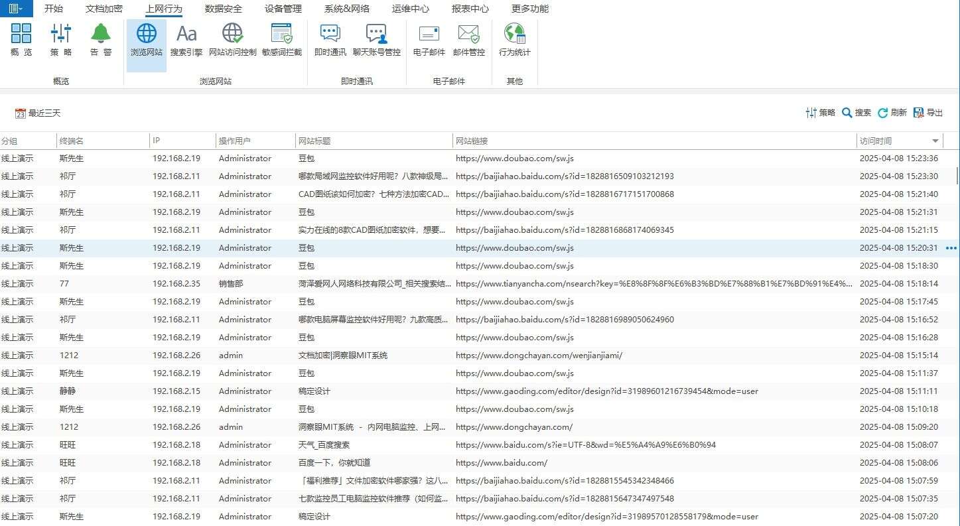This screenshot has width=960, height=526.
Task: Click the ellipsis on the highlighted 豆包 row
Action: pos(951,247)
